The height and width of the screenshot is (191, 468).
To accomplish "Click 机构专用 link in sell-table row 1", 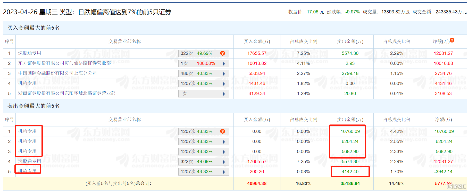I will click(x=27, y=131).
